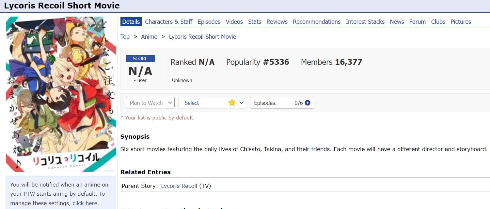View the Pictures tab
Viewport: 490px width, 209px height.
[461, 22]
